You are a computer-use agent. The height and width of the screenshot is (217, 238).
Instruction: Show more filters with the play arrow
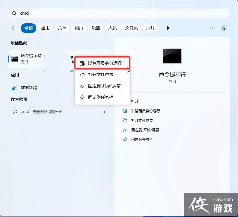click(x=168, y=28)
